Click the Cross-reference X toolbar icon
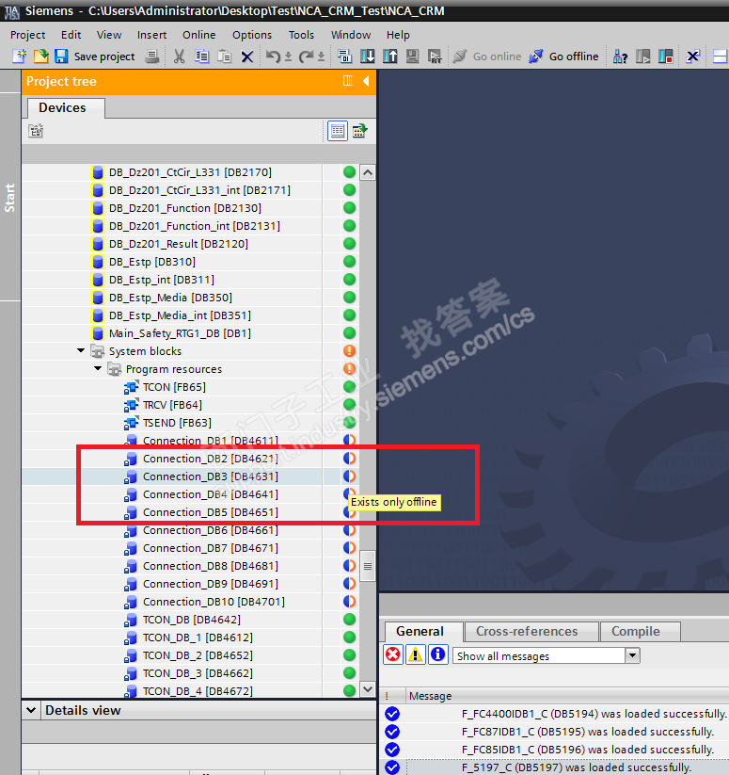 pyautogui.click(x=692, y=57)
